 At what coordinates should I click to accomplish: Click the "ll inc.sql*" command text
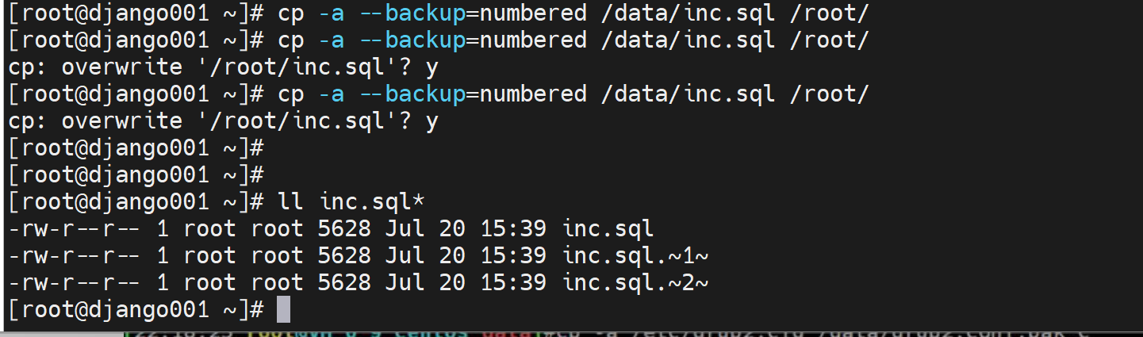(352, 201)
